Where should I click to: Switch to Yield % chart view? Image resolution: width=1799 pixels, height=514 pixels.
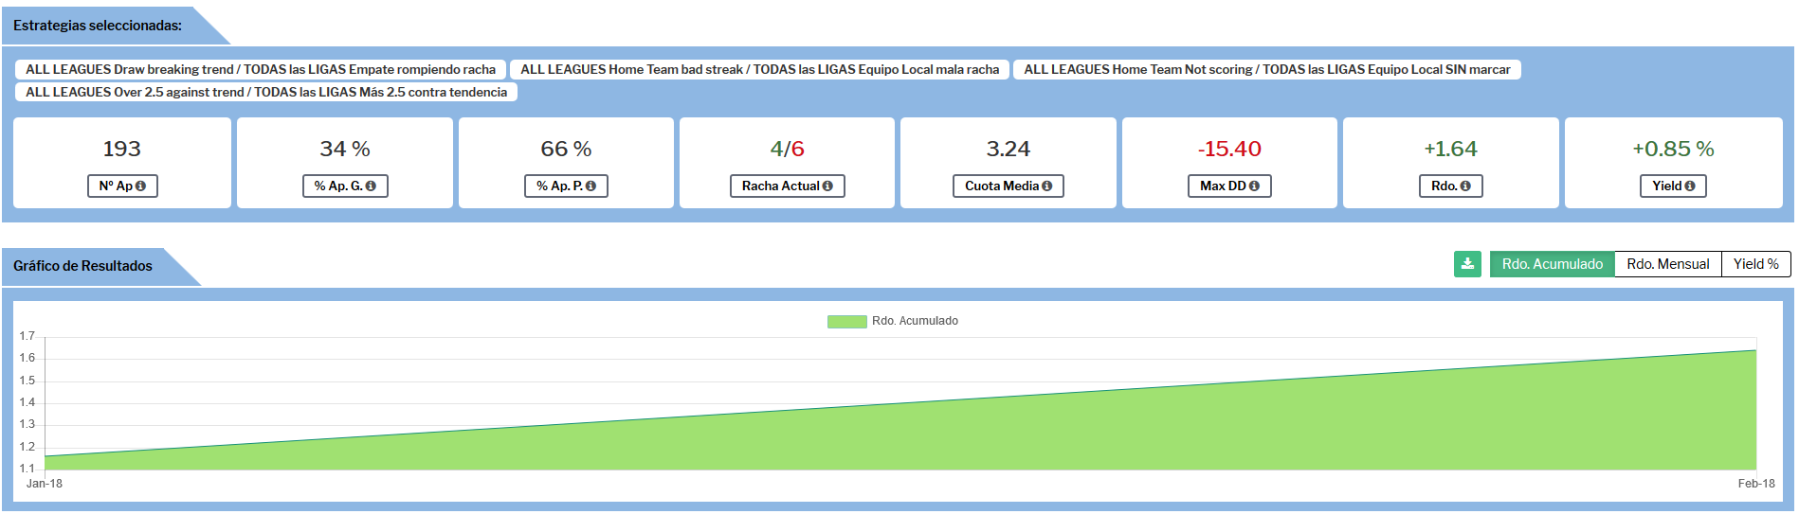point(1756,264)
